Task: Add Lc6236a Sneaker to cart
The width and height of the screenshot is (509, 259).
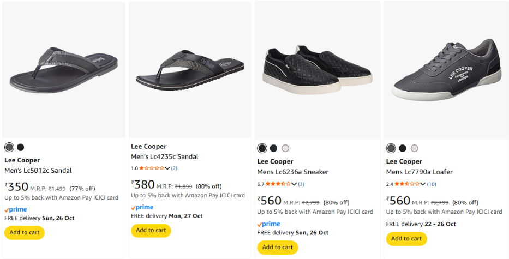Action: click(x=277, y=247)
